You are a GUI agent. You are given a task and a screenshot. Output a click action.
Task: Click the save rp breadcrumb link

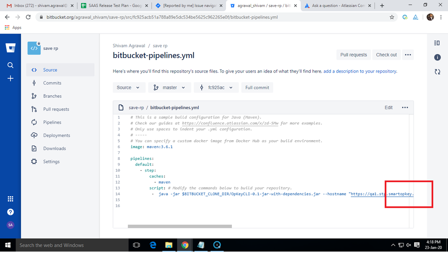point(160,46)
